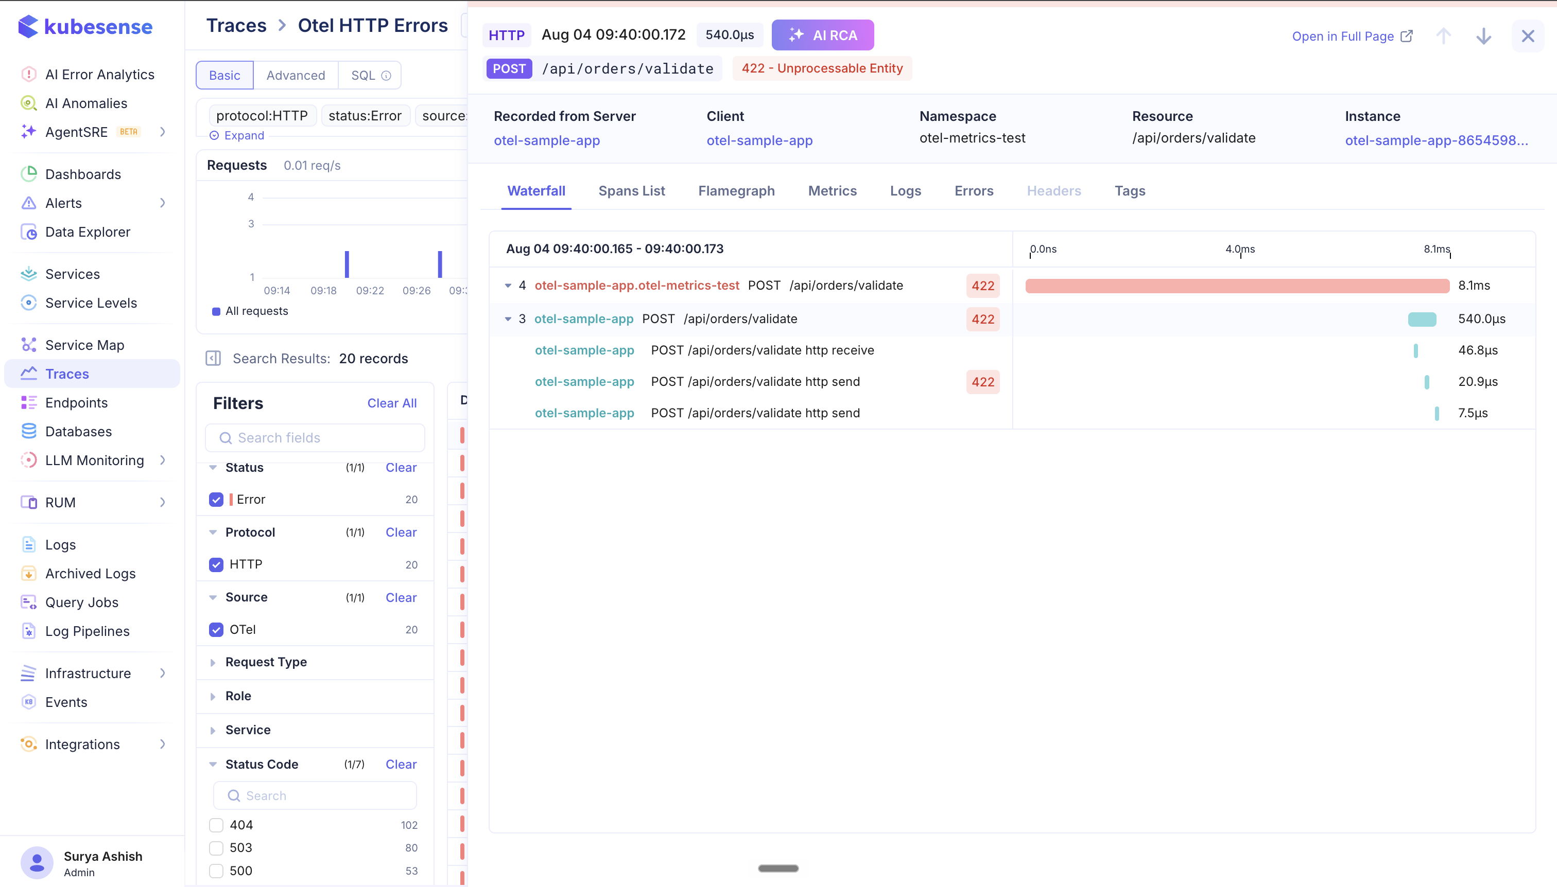Click the AI RCA button

(x=822, y=36)
